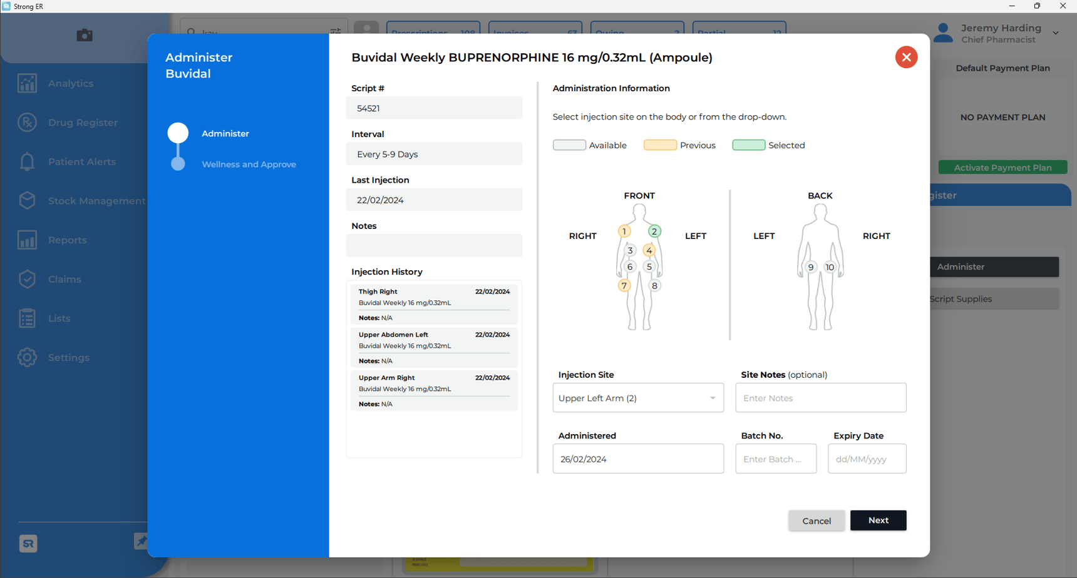Open the Claims section
1077x578 pixels.
tap(64, 279)
